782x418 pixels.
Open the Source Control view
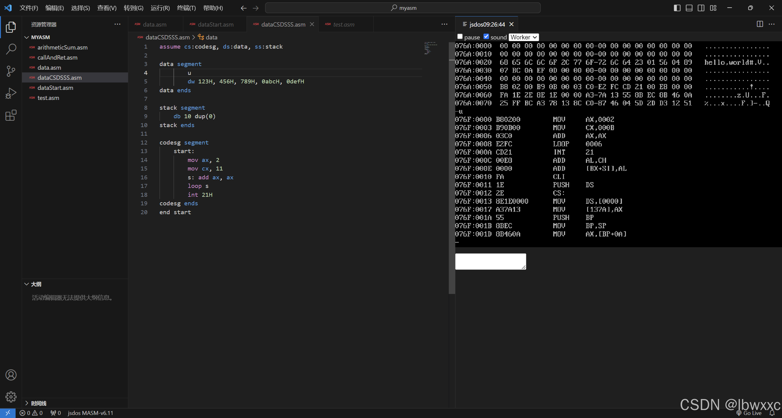(11, 71)
